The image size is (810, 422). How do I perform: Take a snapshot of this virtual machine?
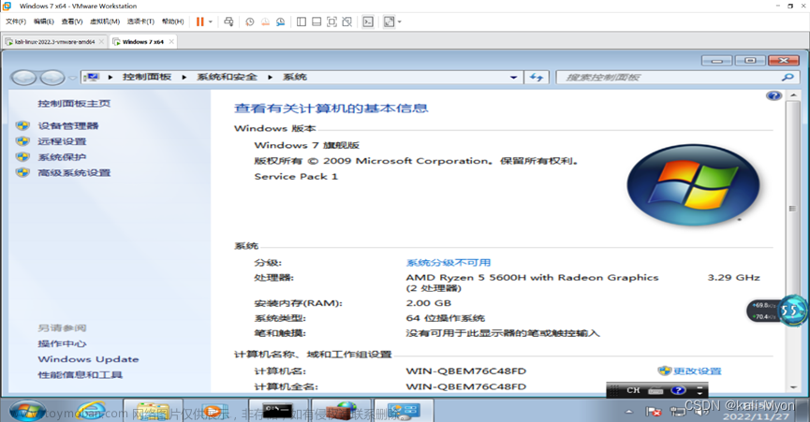point(249,22)
